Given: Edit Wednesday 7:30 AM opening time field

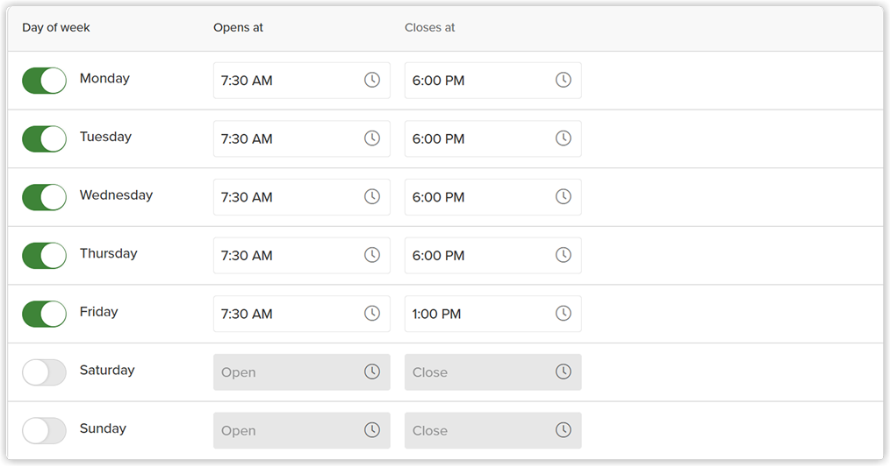Looking at the screenshot, I should (x=302, y=197).
